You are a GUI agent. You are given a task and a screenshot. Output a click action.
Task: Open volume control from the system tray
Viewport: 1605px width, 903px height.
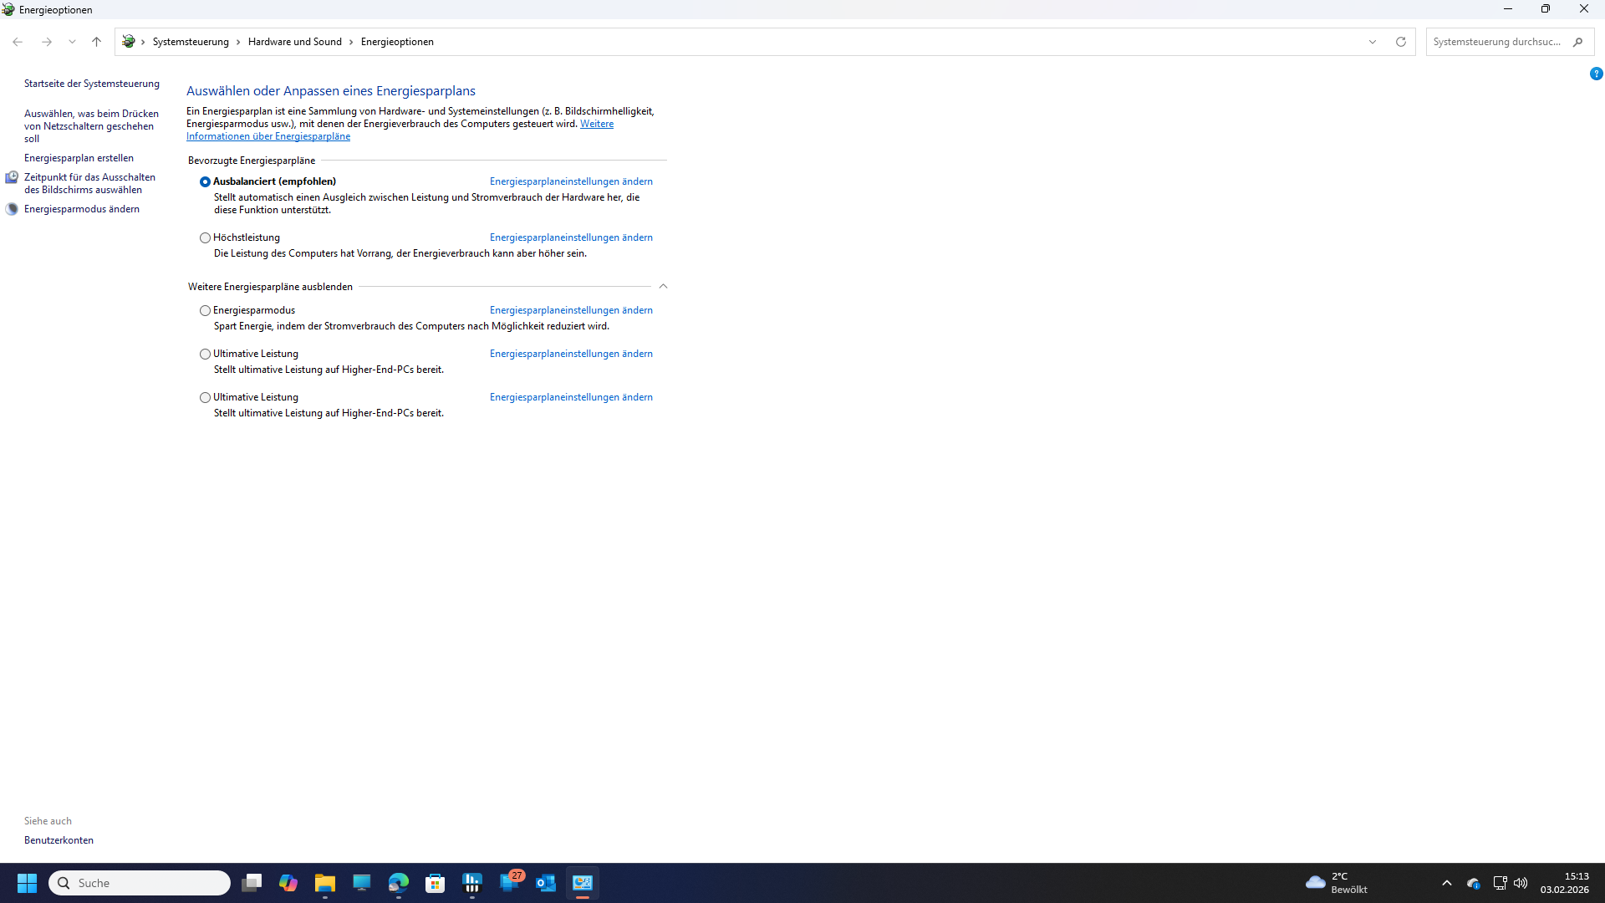pyautogui.click(x=1520, y=882)
